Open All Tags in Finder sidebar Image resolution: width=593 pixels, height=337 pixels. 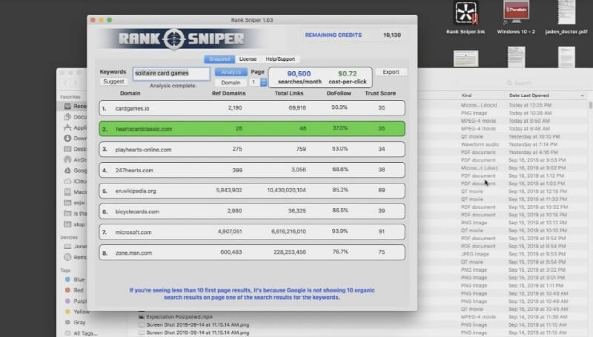pos(81,333)
